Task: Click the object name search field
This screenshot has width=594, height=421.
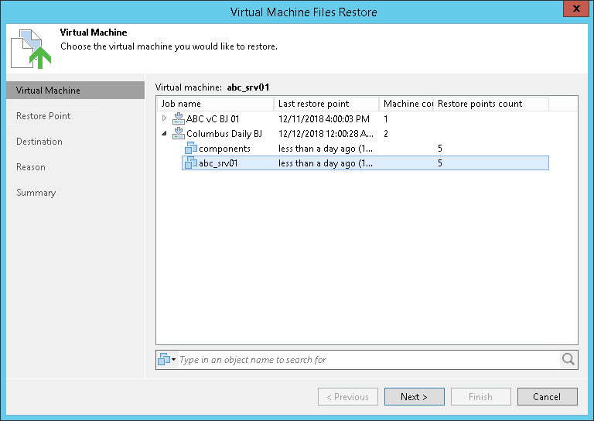Action: point(368,360)
